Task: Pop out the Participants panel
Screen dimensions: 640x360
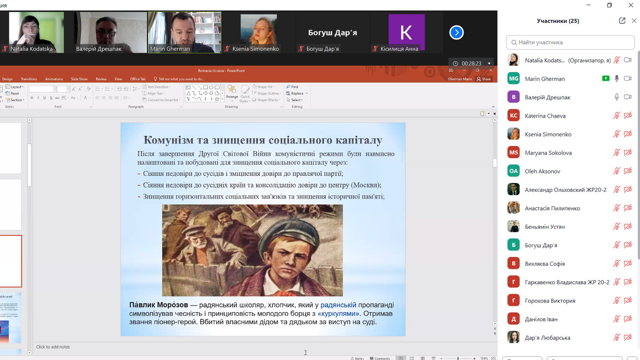Action: (x=622, y=21)
